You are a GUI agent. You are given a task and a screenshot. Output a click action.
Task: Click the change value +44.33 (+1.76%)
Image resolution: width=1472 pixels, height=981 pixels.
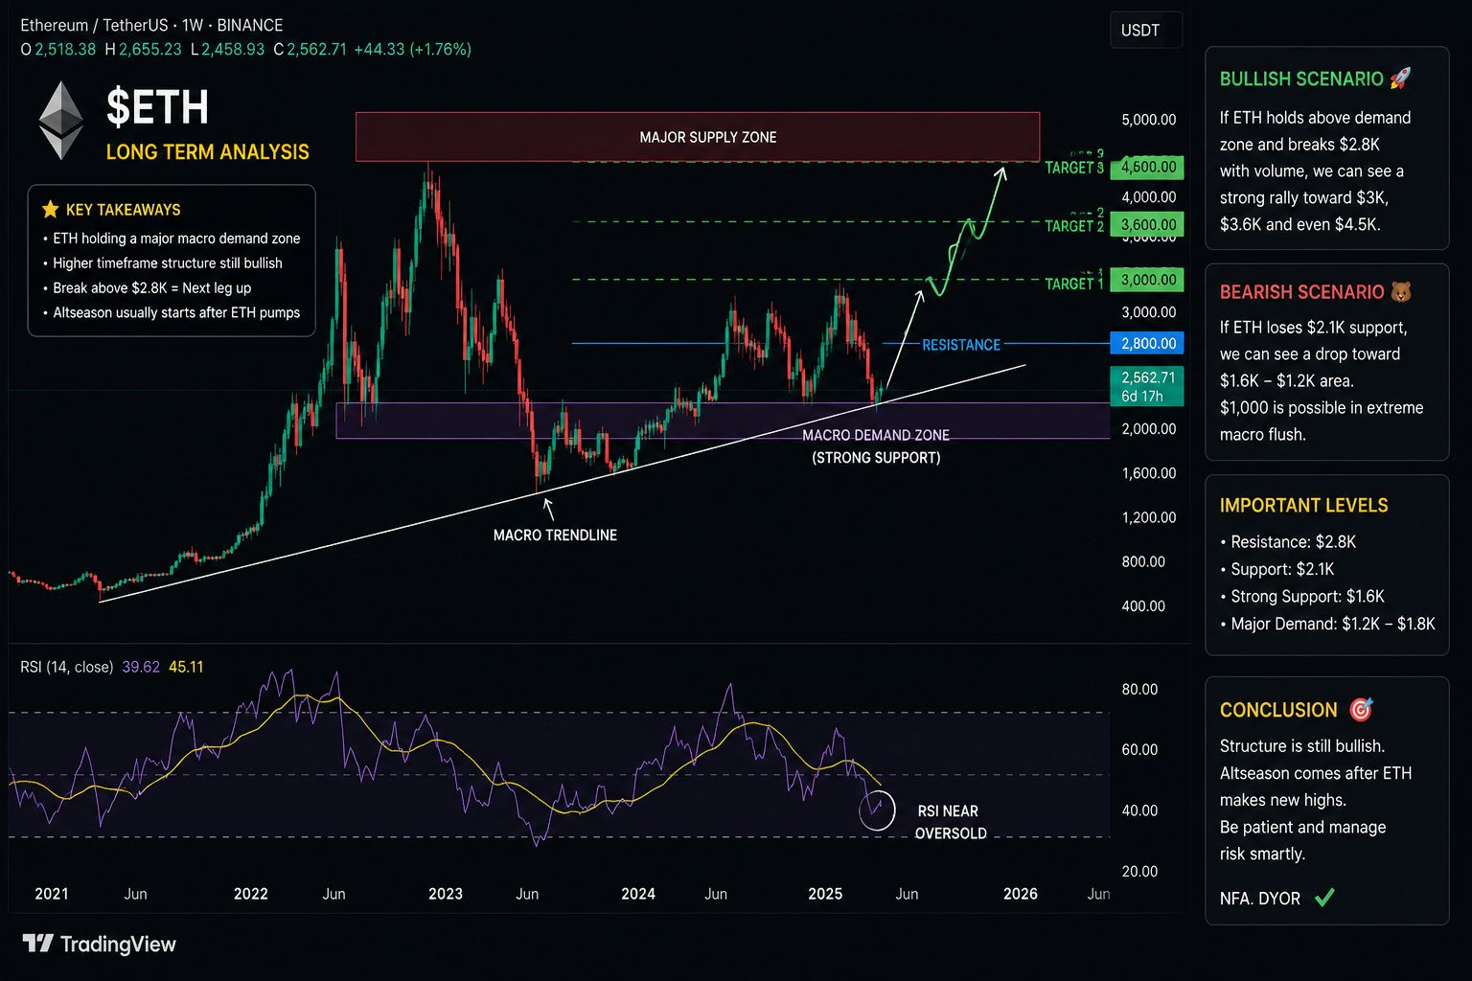tap(412, 49)
